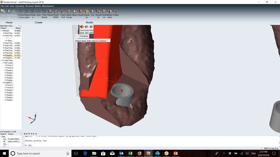Select the Cut tool

(x=92, y=13)
